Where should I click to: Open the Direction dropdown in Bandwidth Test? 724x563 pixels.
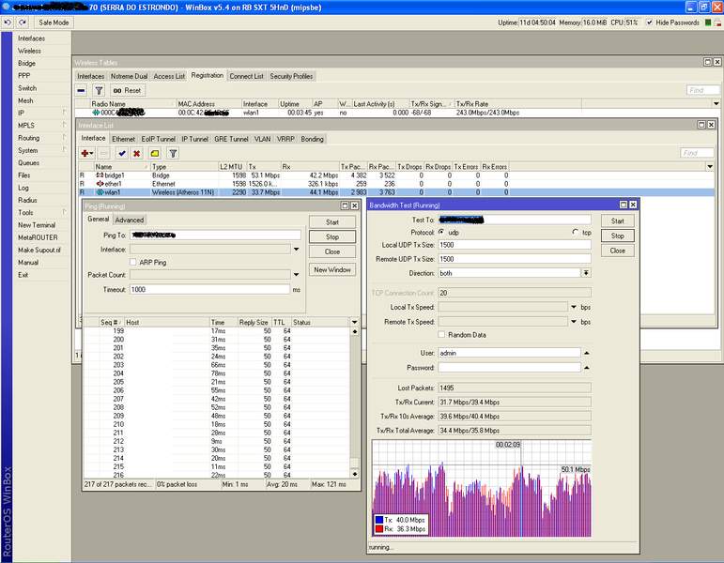tap(586, 273)
